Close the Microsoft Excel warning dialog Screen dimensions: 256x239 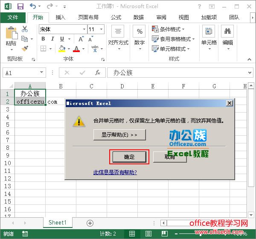(x=230, y=103)
